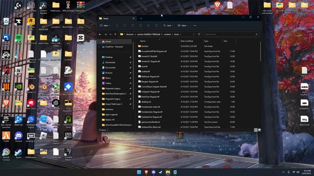
Task: Select Recycle Bin desktop icon
Action: click(x=6, y=23)
